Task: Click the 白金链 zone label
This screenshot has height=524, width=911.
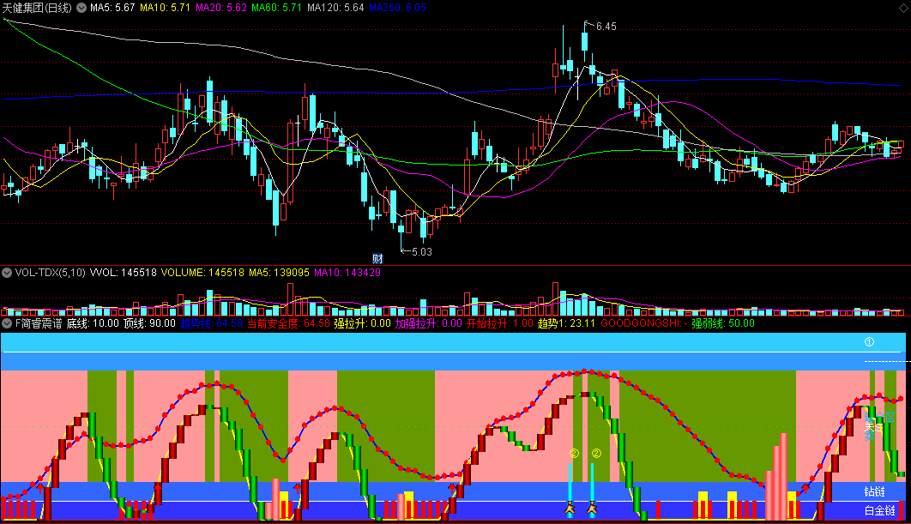Action: coord(879,510)
